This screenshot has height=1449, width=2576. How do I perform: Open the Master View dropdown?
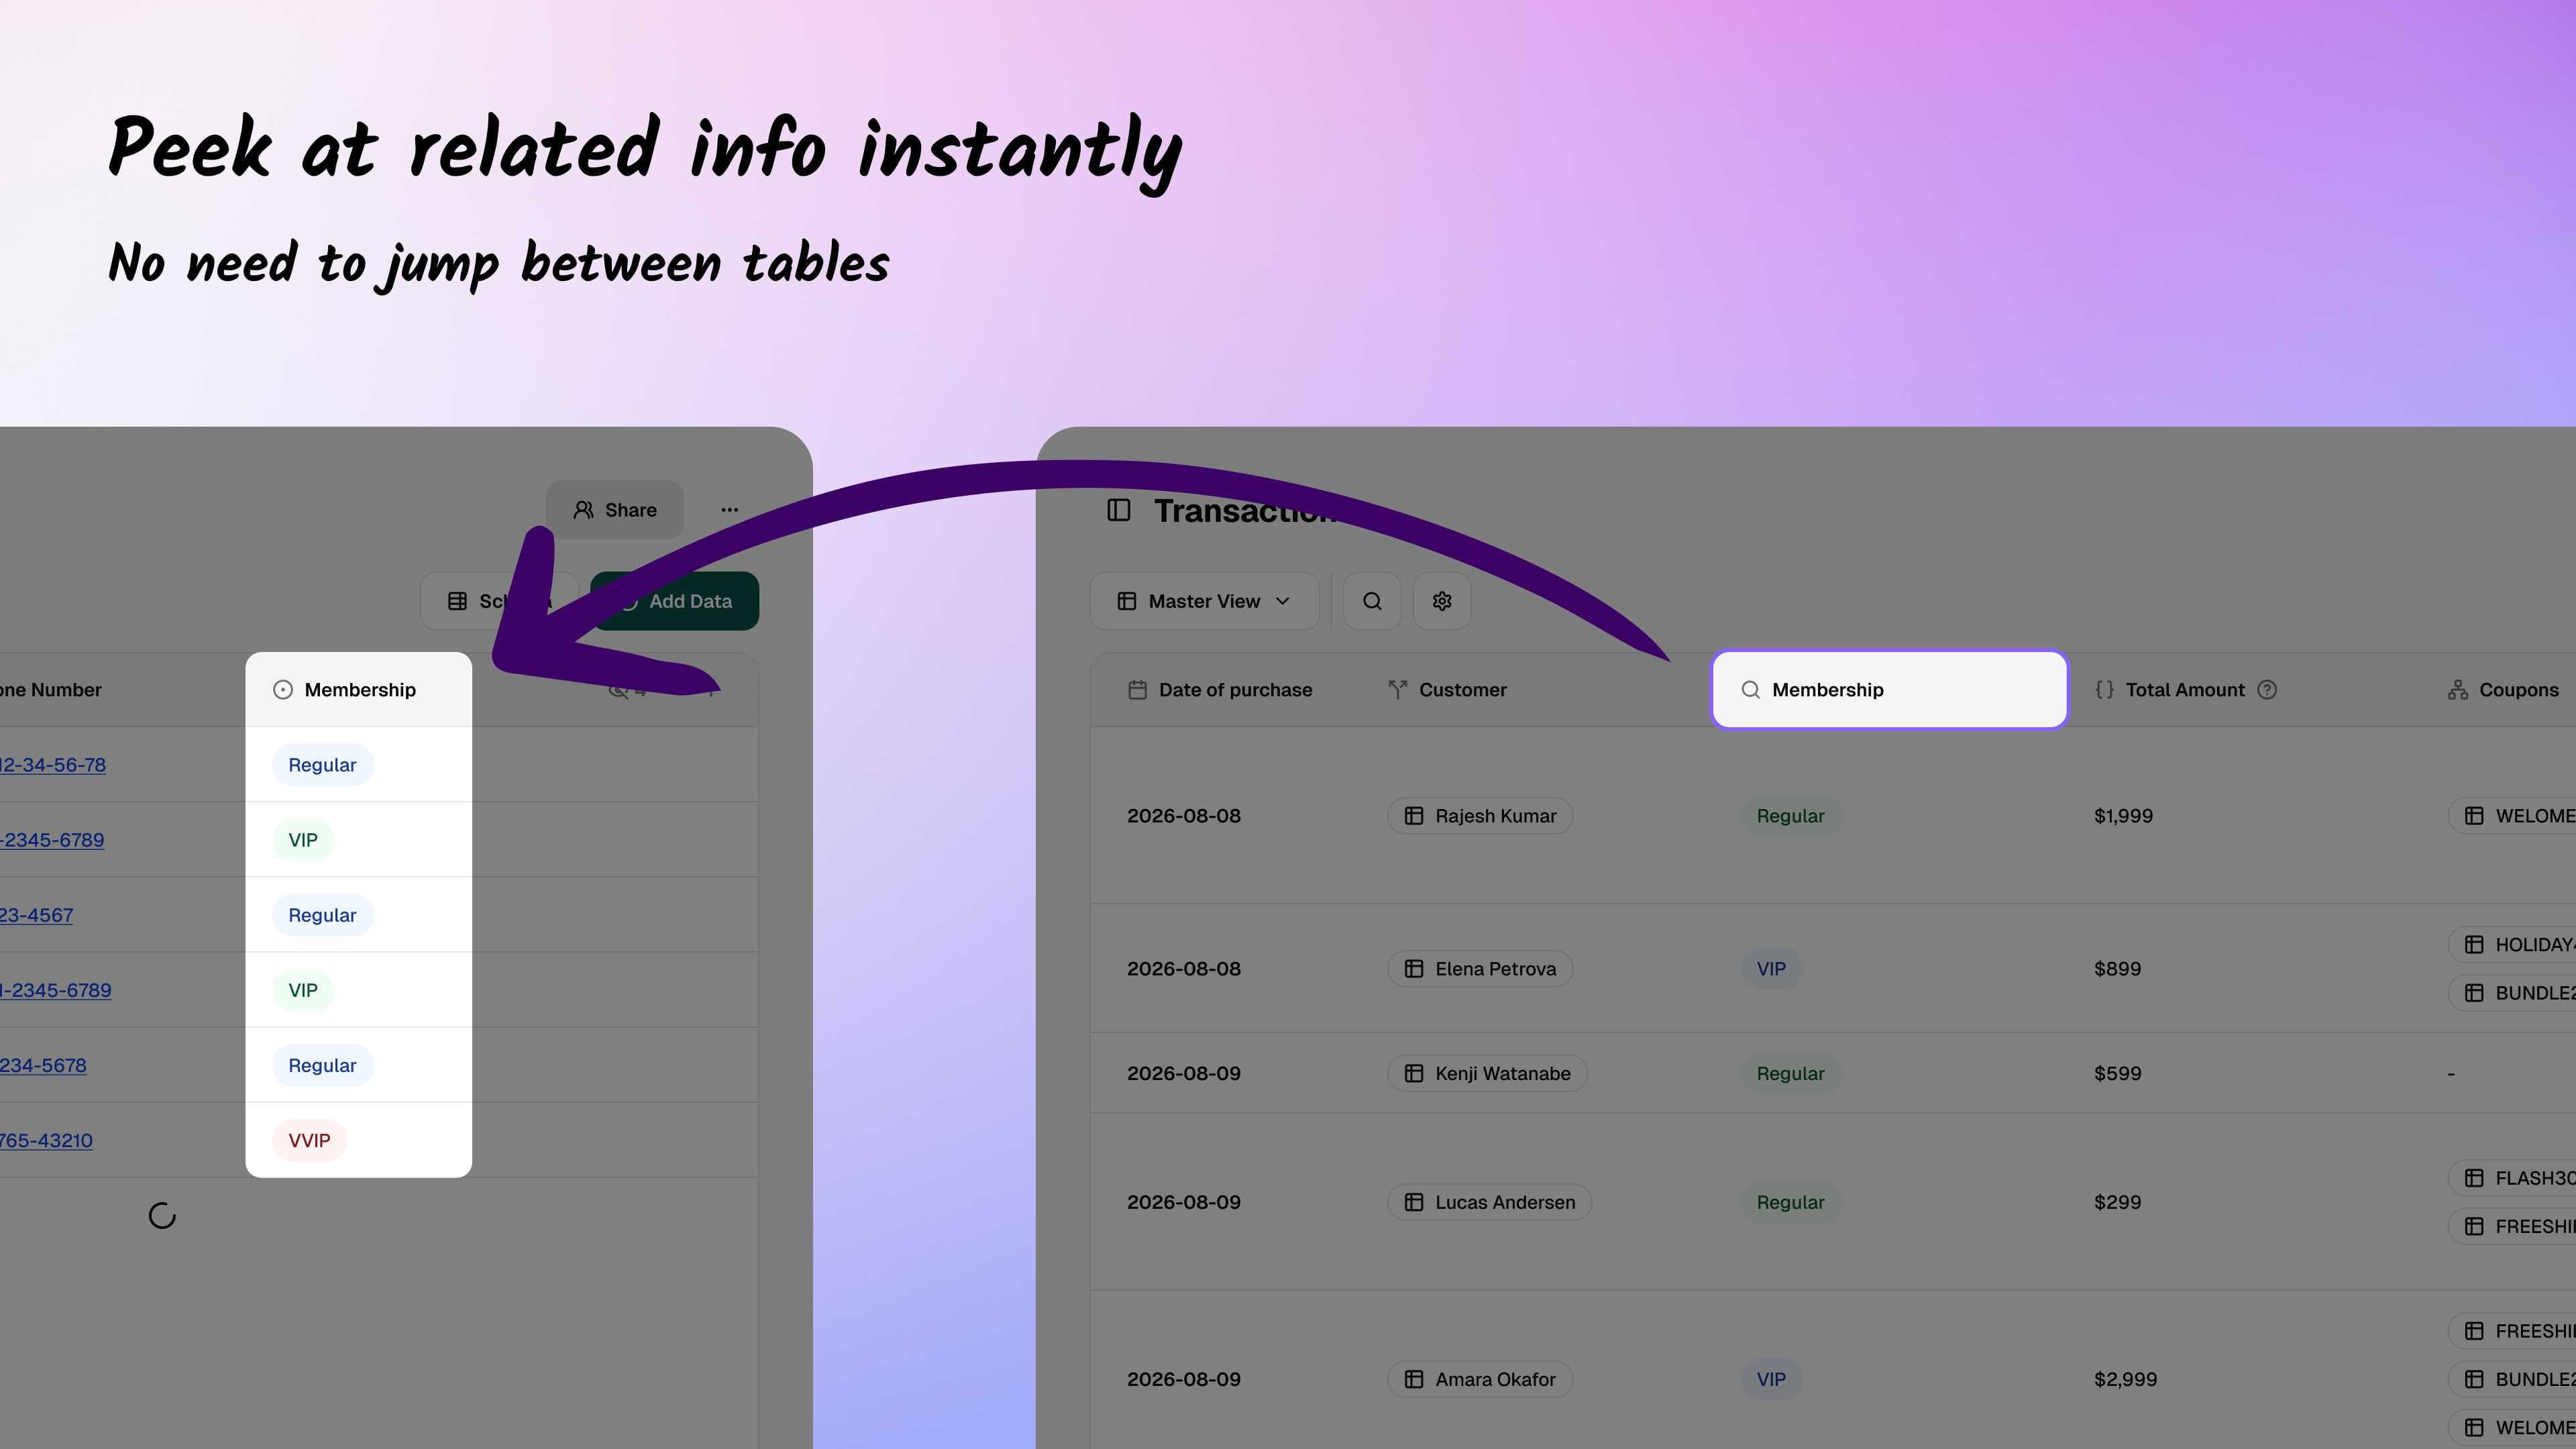pos(1204,601)
